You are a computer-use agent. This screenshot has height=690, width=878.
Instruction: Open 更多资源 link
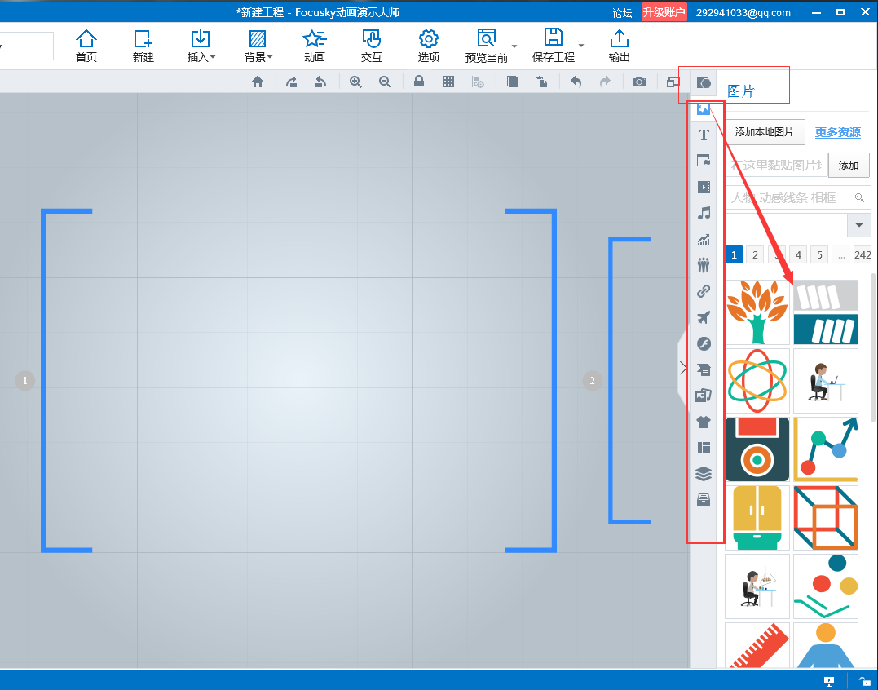point(838,132)
